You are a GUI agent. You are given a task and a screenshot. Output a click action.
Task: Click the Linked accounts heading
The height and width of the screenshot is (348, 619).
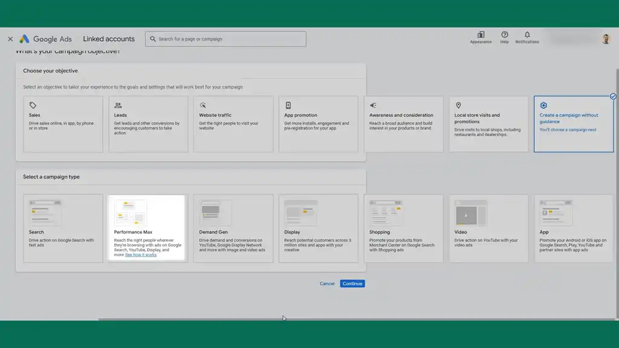(x=109, y=39)
